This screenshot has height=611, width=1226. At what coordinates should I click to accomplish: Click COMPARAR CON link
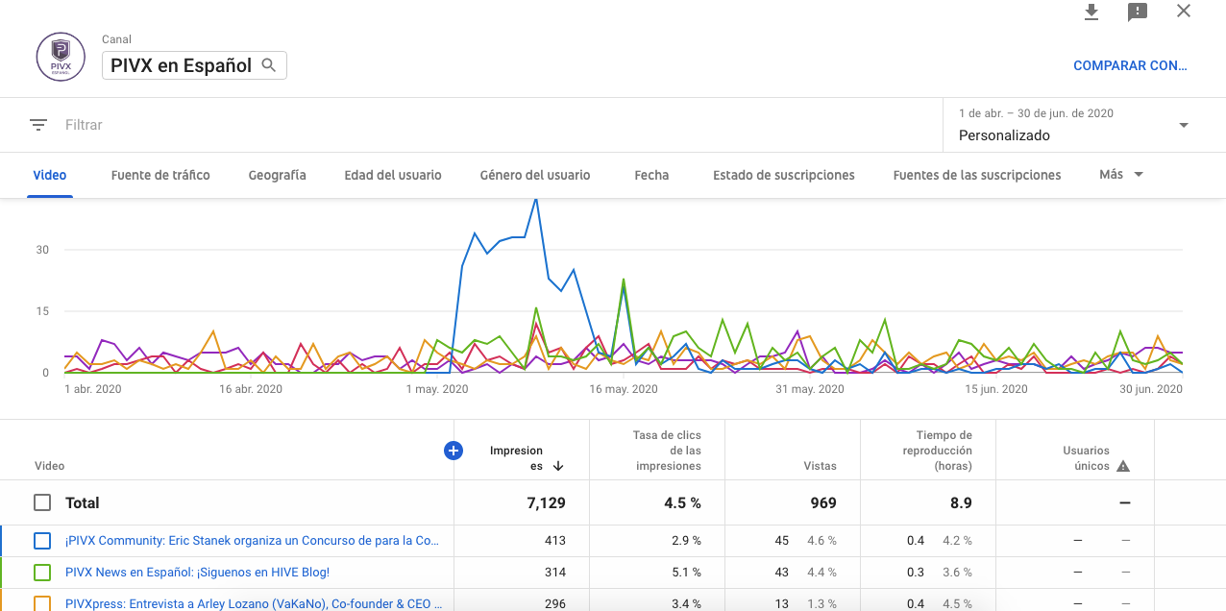click(x=1130, y=66)
